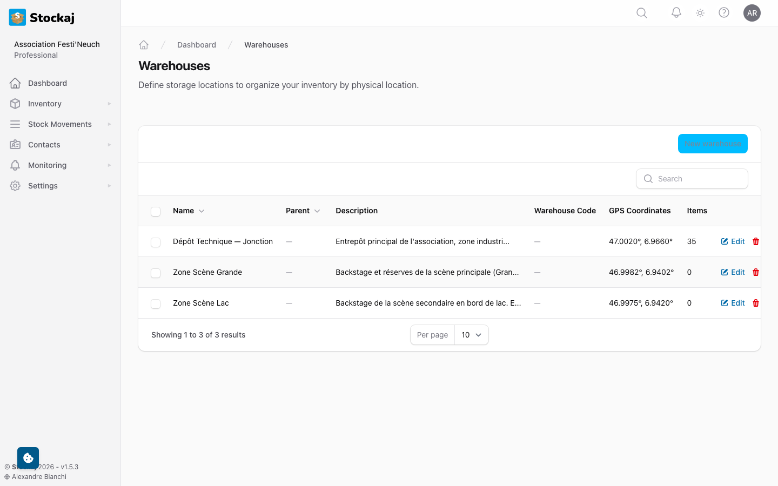This screenshot has width=778, height=486.
Task: Expand the Settings submenu arrow
Action: point(109,186)
